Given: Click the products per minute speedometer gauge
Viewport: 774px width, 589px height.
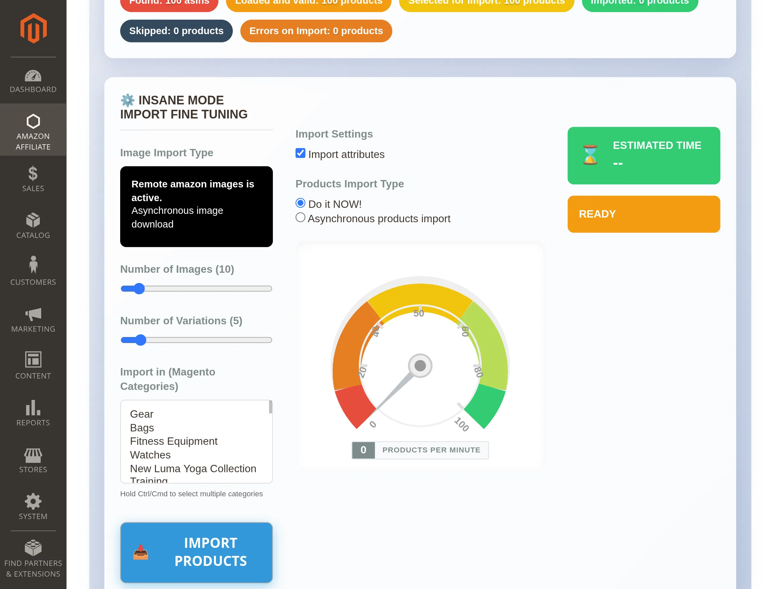Looking at the screenshot, I should [x=420, y=355].
